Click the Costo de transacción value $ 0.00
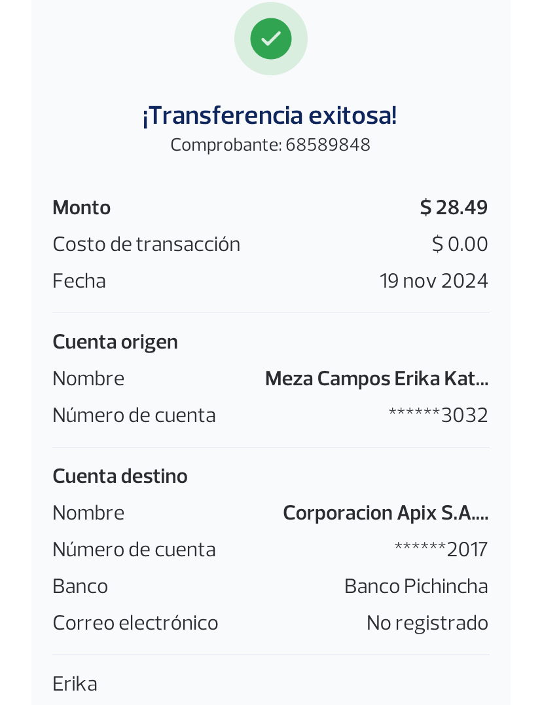The width and height of the screenshot is (542, 705). tap(460, 244)
